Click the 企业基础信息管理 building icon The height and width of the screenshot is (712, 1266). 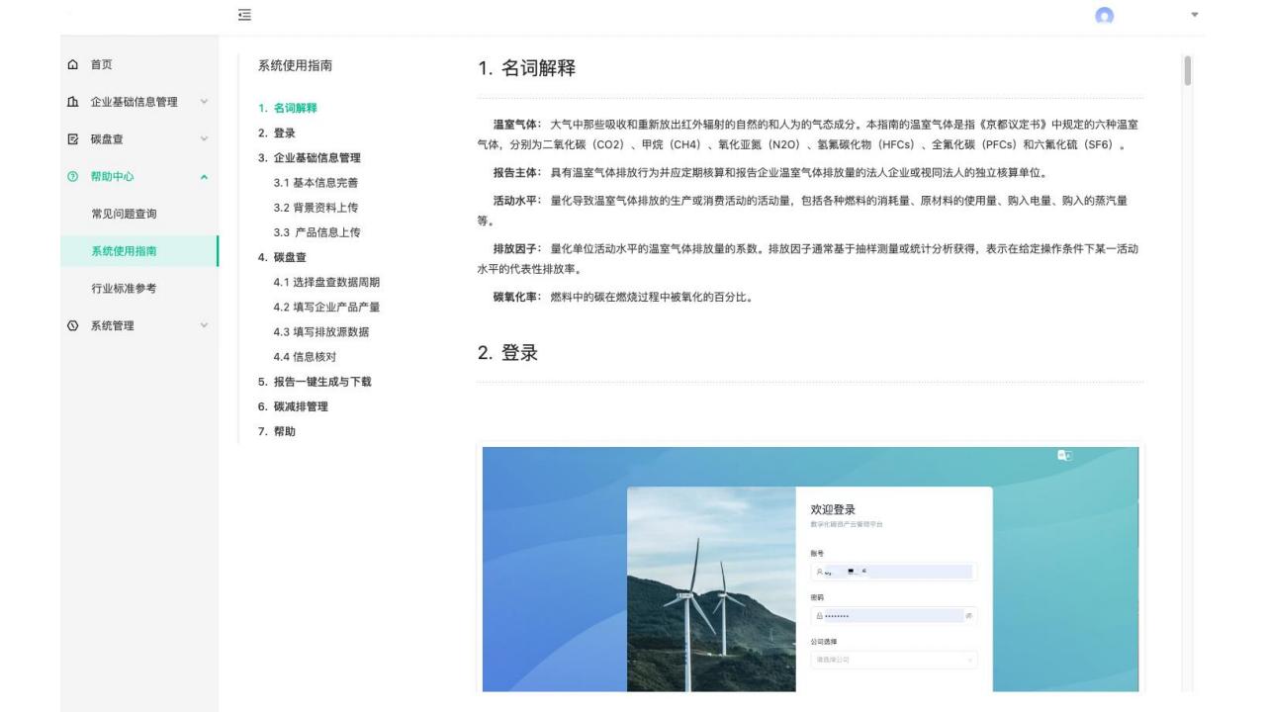click(x=73, y=102)
